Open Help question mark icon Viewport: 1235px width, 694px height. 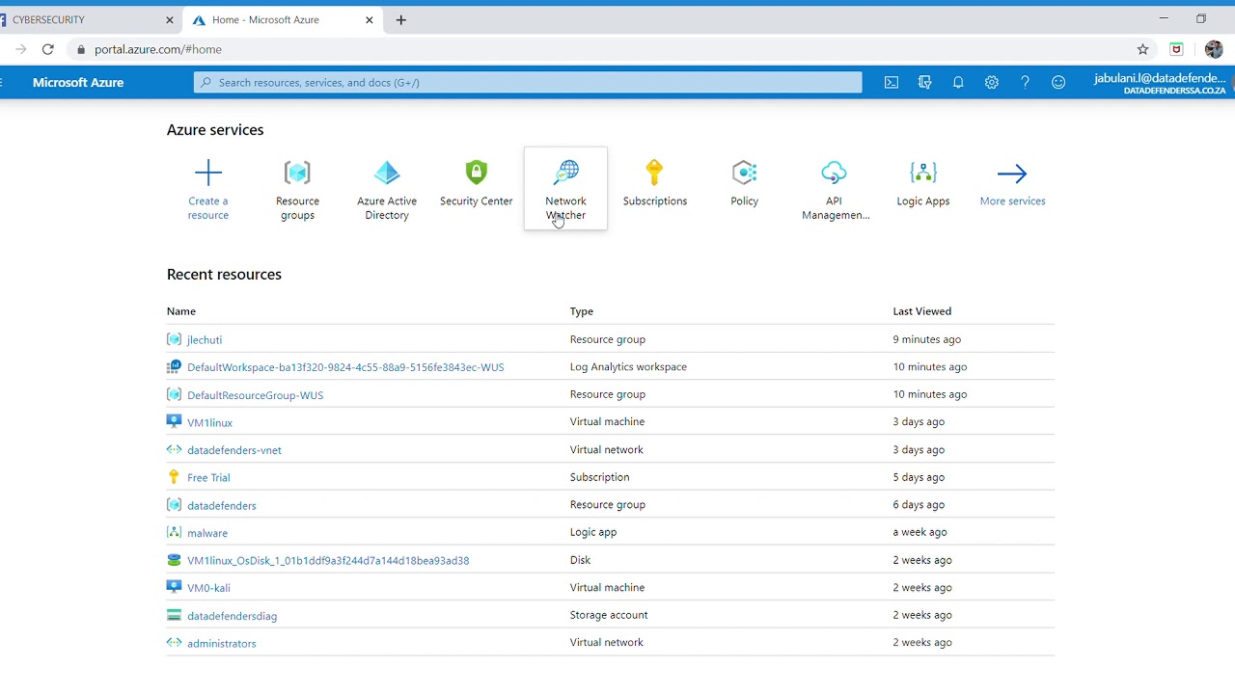(1025, 83)
